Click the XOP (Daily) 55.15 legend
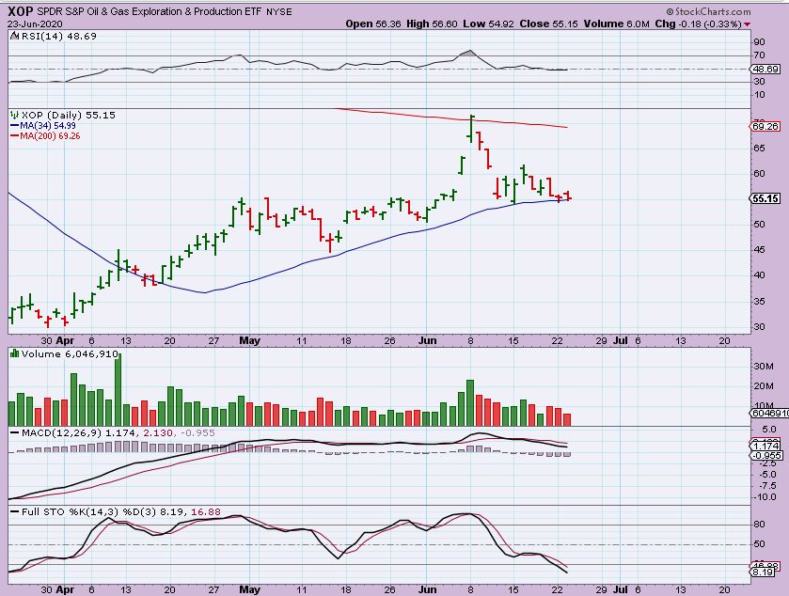Screen dimensions: 789x596 (63, 116)
